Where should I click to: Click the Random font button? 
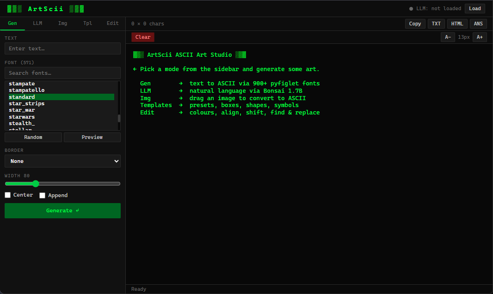click(x=33, y=138)
